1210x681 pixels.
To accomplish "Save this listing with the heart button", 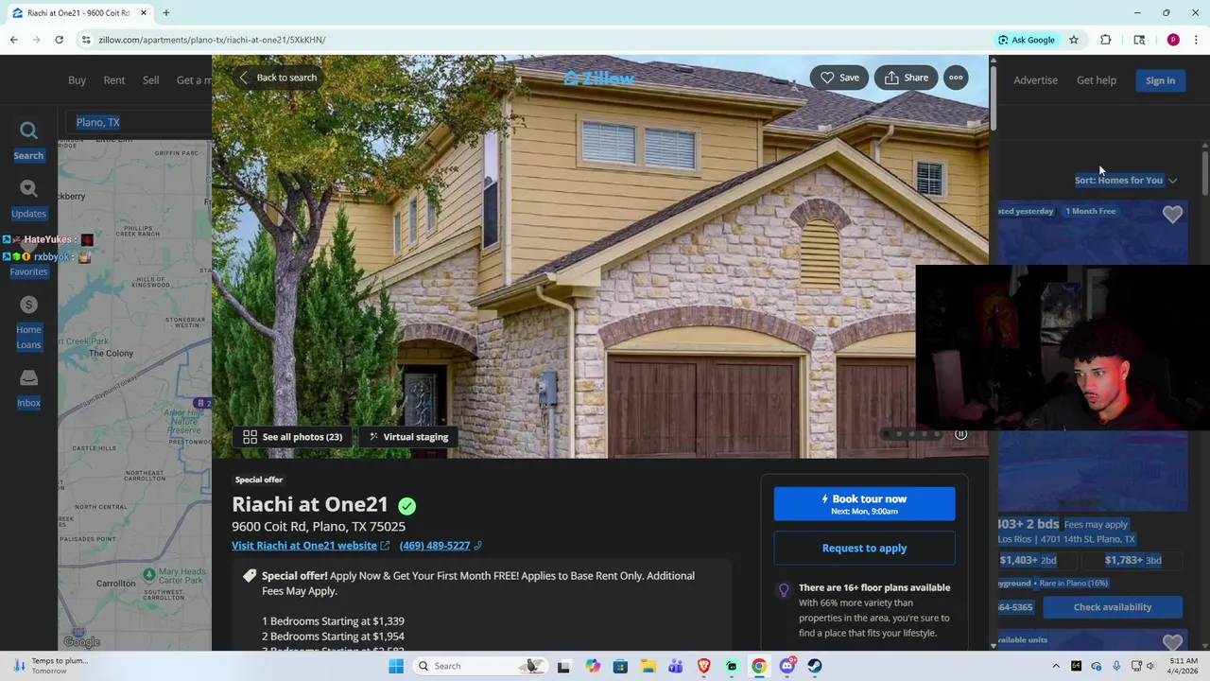I will (839, 78).
